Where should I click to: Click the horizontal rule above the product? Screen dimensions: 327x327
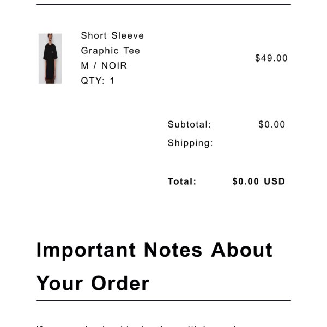pyautogui.click(x=163, y=4)
